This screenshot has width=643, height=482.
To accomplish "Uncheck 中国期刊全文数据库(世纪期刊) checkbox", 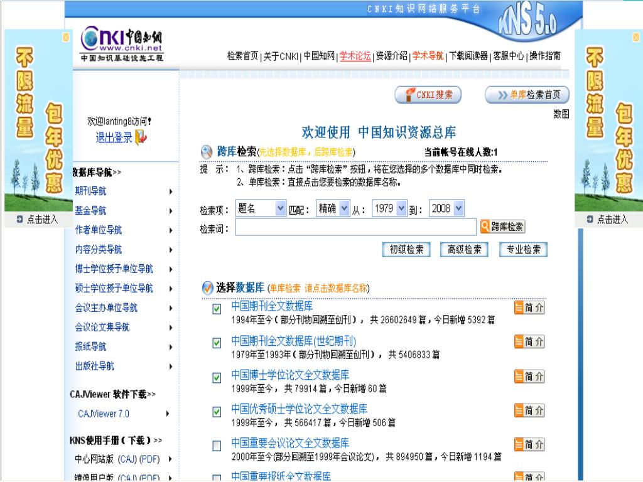I will coord(217,343).
